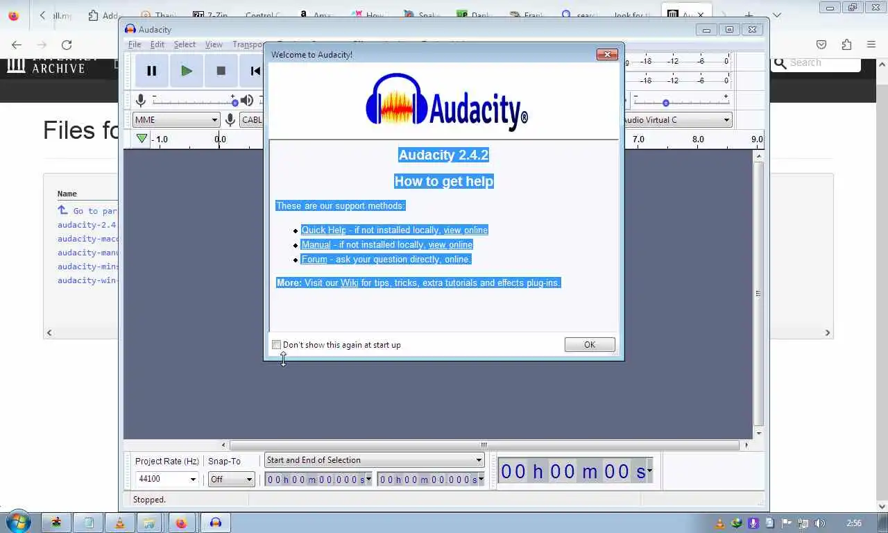888x533 pixels.
Task: Click the playback speed slider knob
Action: [665, 103]
